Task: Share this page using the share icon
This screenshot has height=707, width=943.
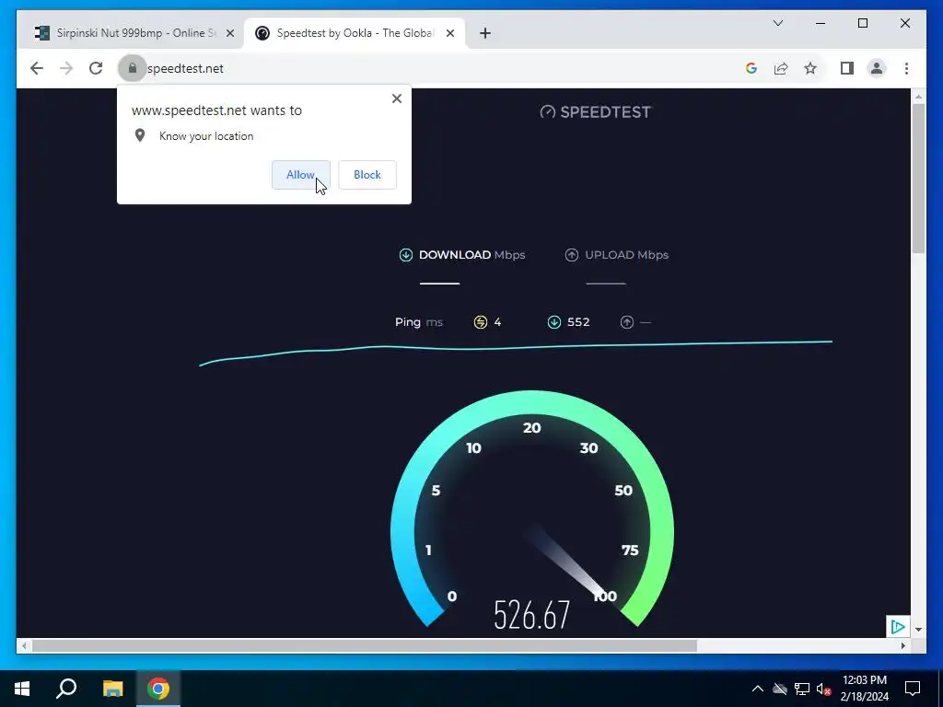Action: 781,68
